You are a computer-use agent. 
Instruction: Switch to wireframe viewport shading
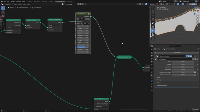point(190,4)
